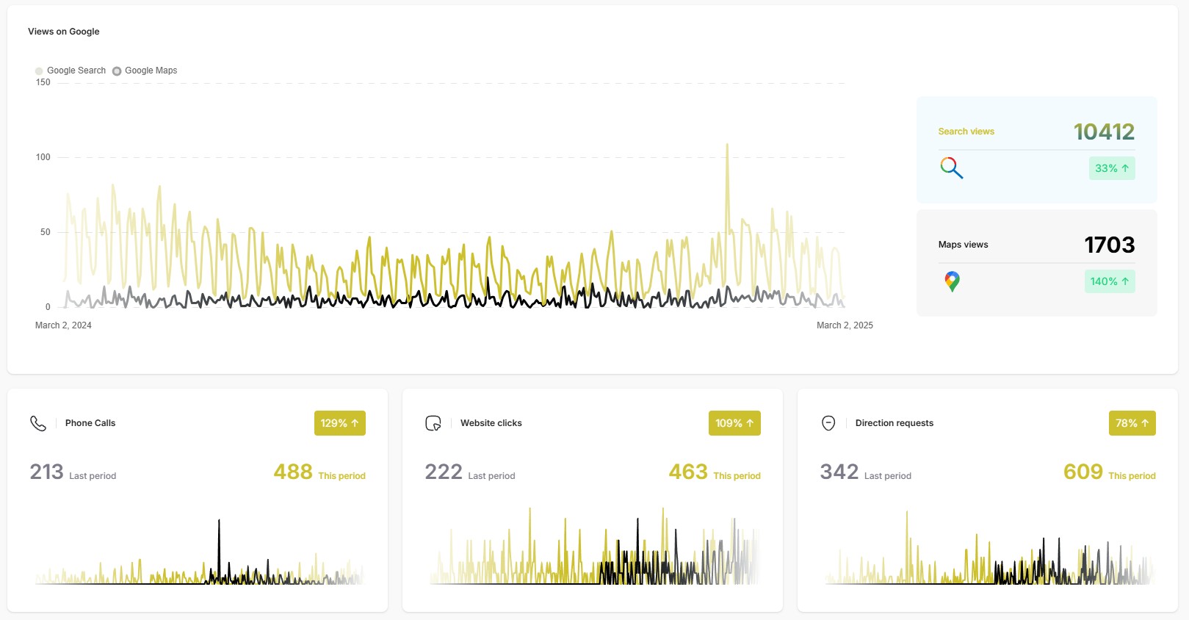Screen dimensions: 1189x620
Task: Click the 33% search views increase badge
Action: pos(1111,168)
